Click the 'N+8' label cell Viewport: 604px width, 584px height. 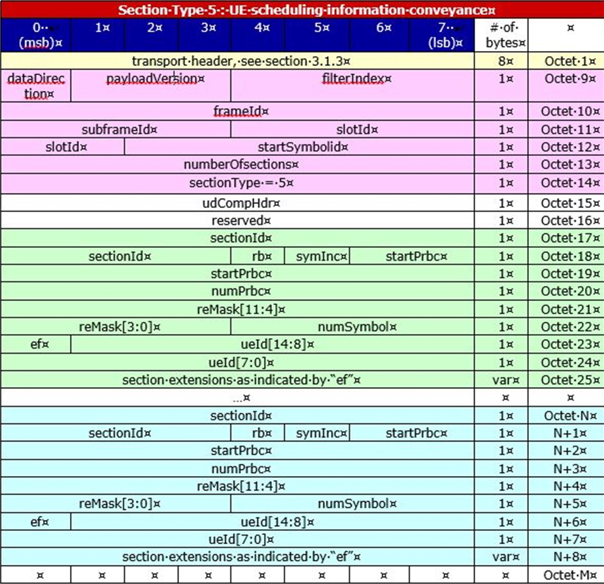tap(566, 557)
